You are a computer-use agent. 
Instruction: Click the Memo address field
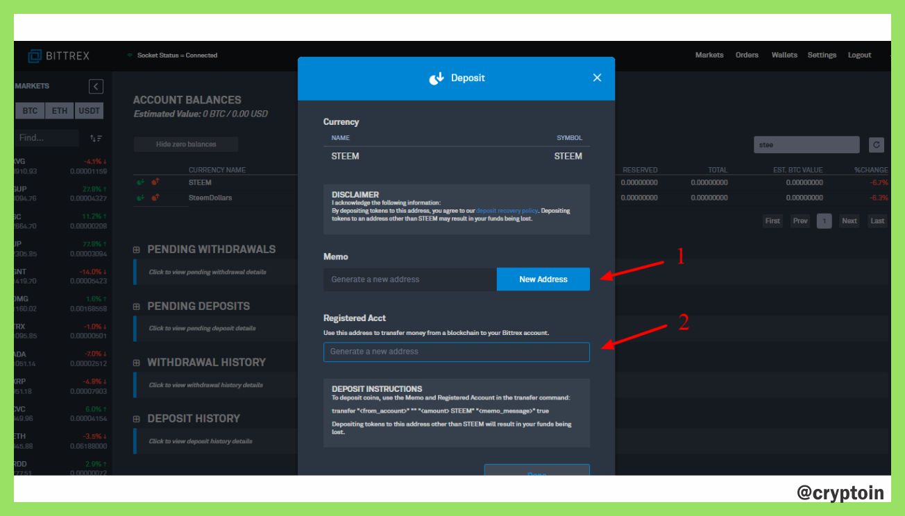410,279
